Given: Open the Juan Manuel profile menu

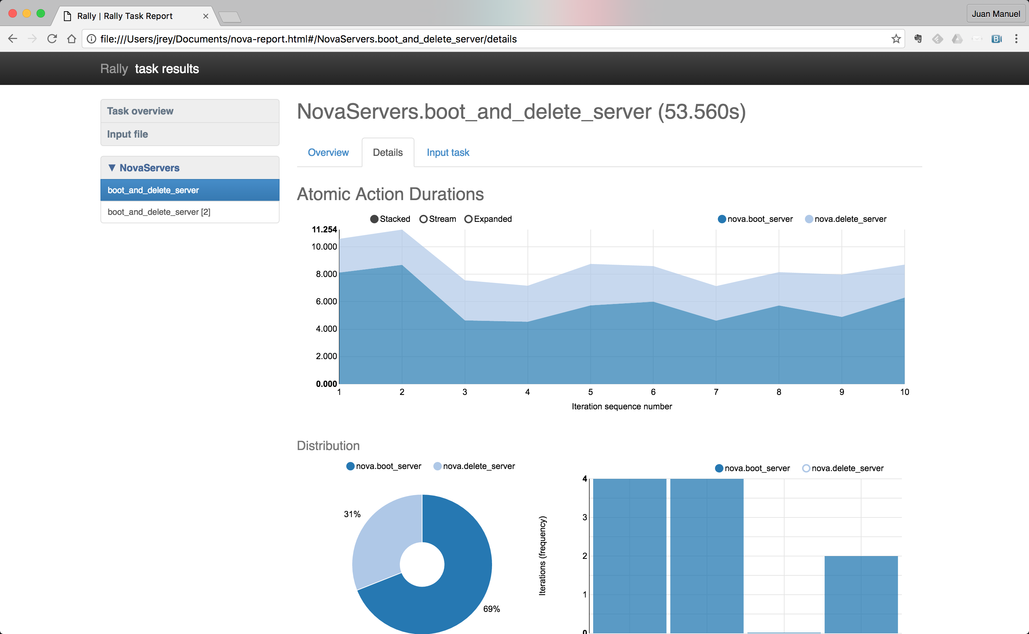Looking at the screenshot, I should (995, 14).
